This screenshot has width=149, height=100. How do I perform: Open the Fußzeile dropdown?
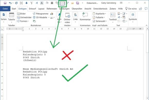coord(99,17)
